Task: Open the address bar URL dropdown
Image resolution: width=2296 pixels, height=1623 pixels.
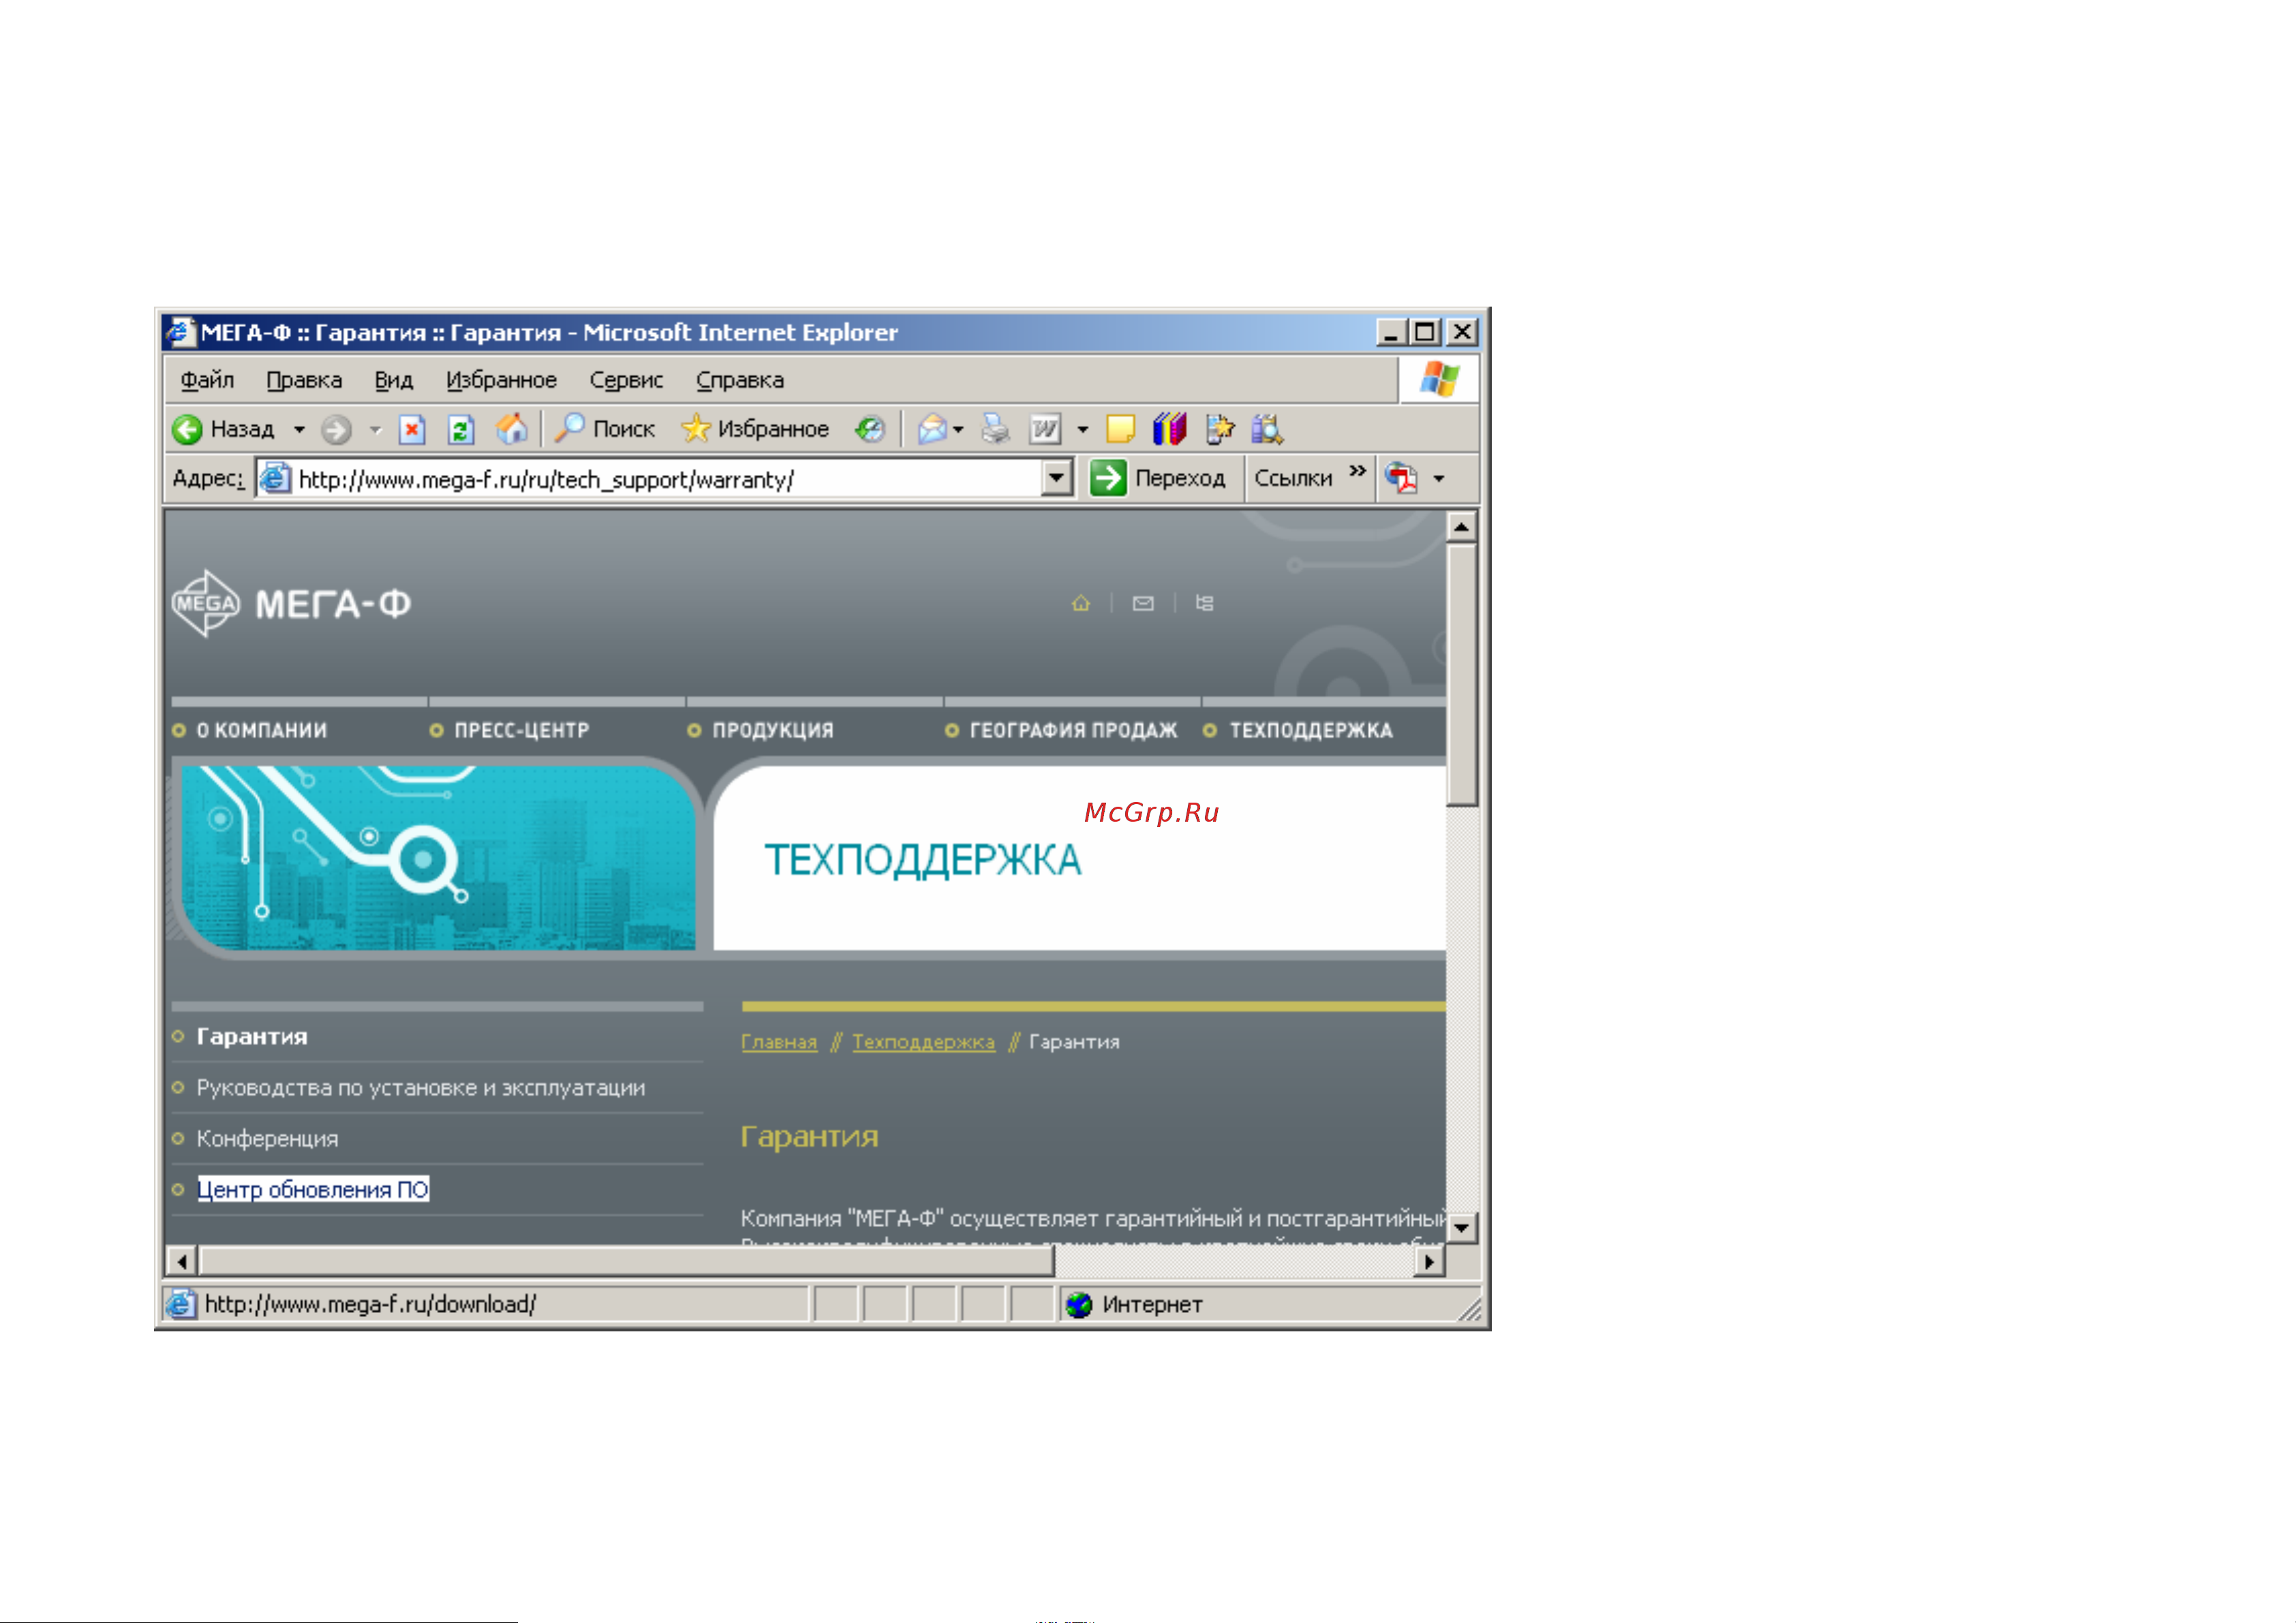Action: pos(1056,478)
